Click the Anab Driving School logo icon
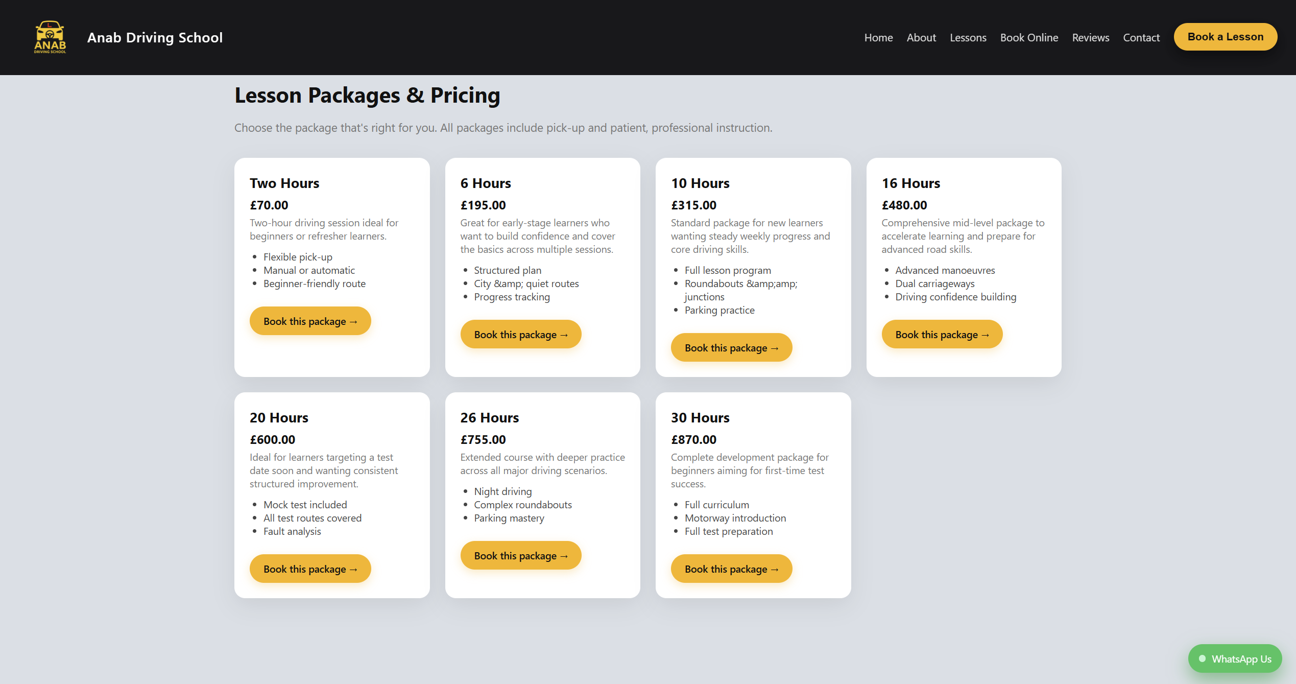The image size is (1296, 684). 50,37
